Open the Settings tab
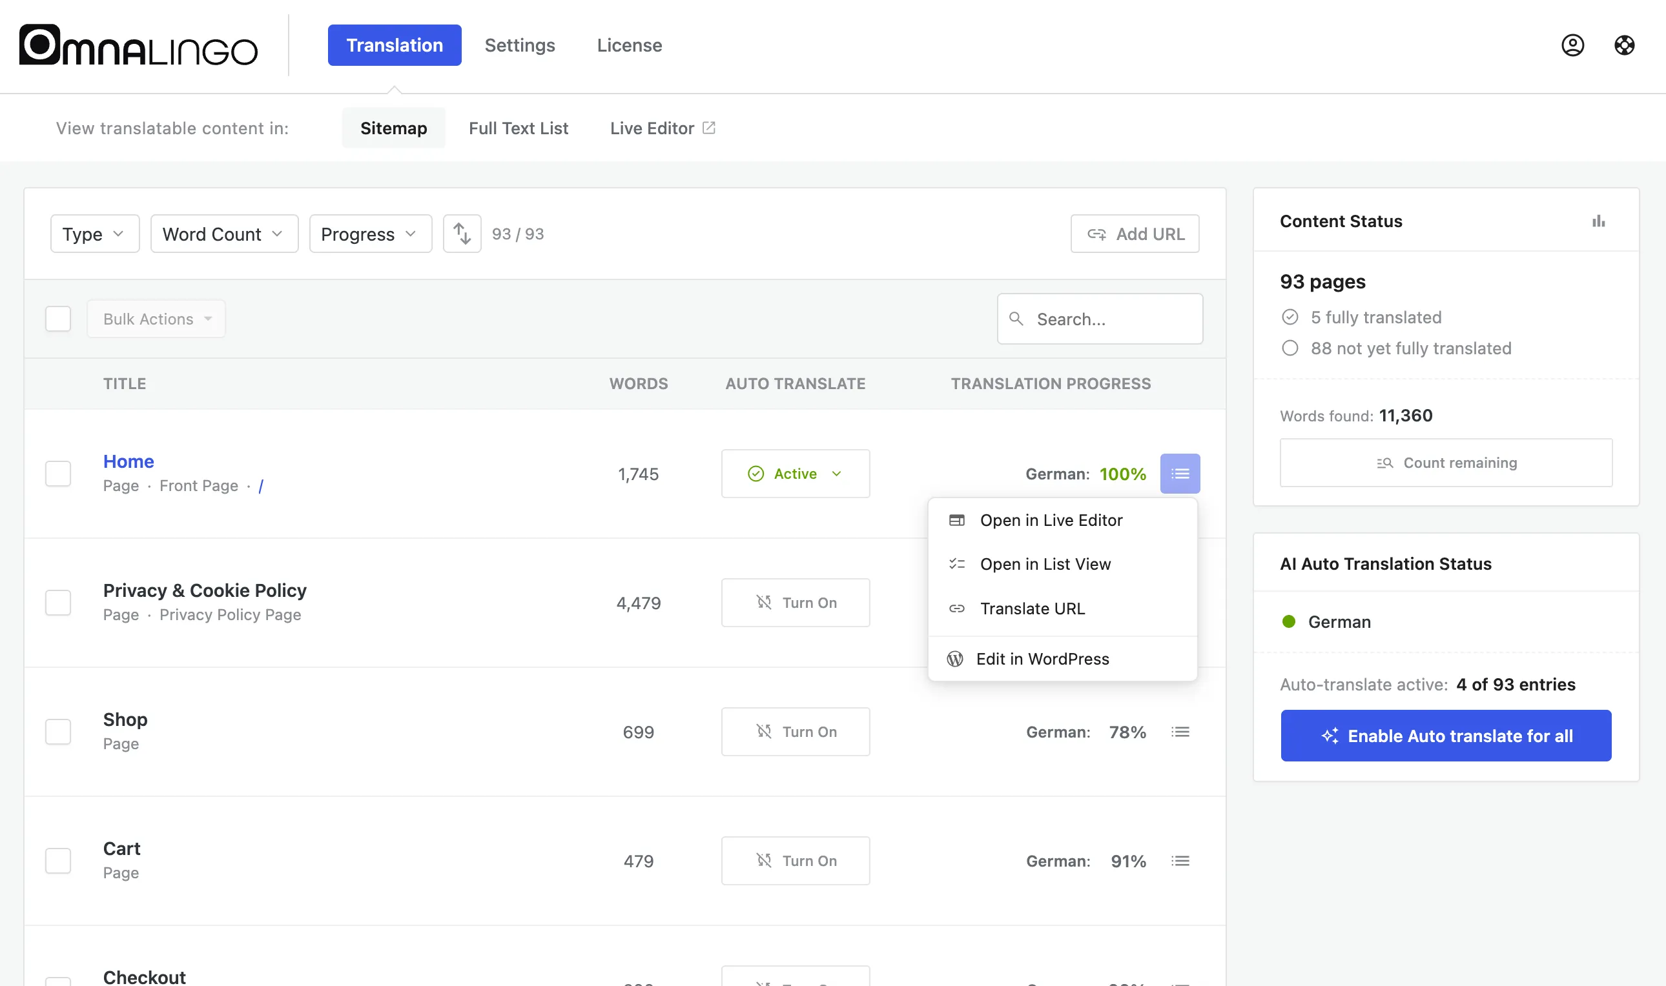The image size is (1666, 986). (519, 45)
